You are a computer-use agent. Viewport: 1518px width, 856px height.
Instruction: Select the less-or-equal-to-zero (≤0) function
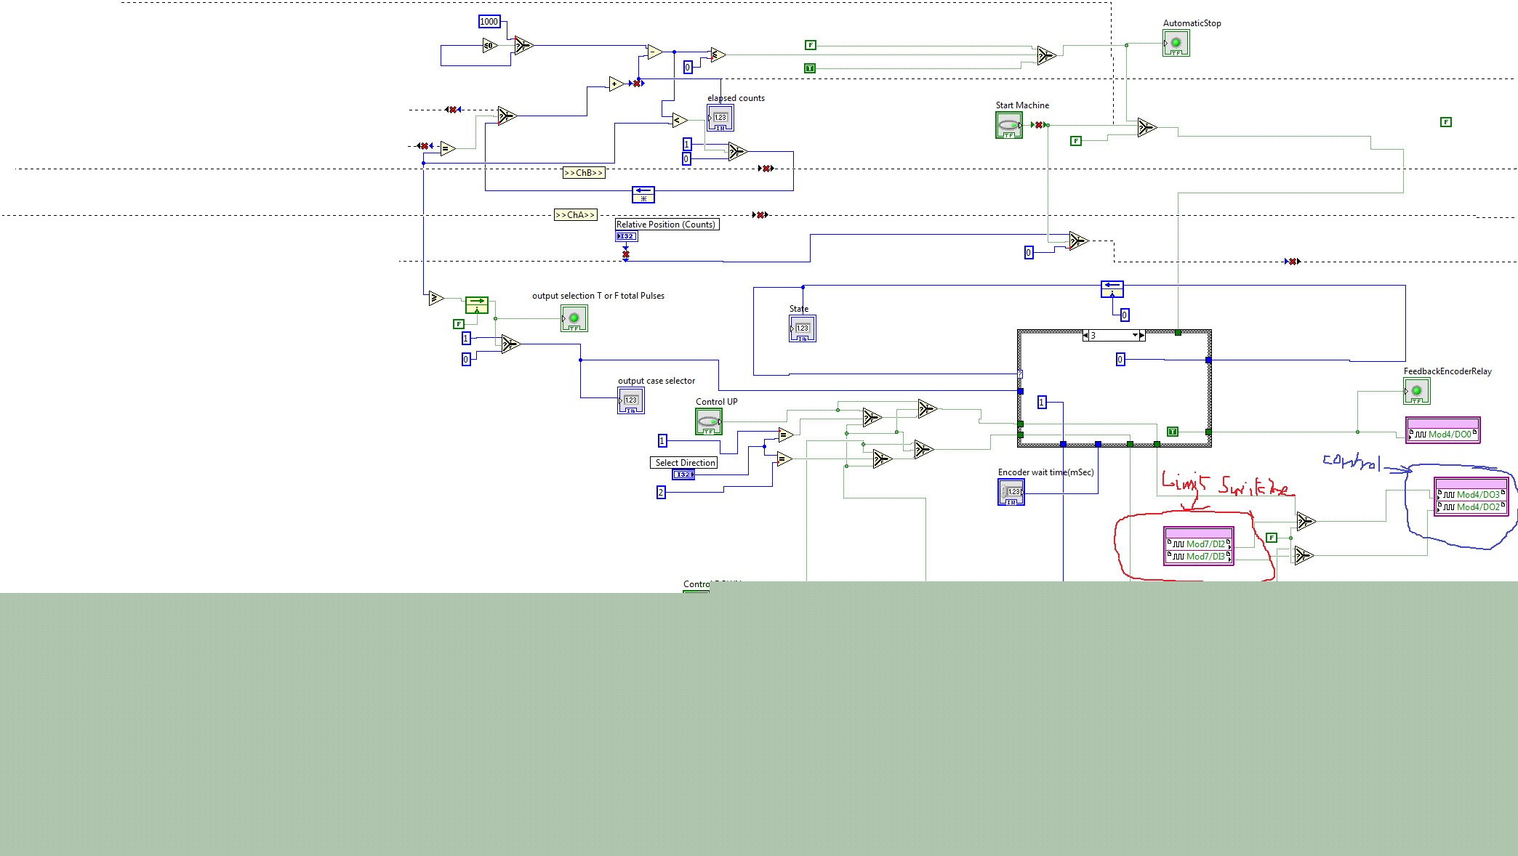coord(490,46)
